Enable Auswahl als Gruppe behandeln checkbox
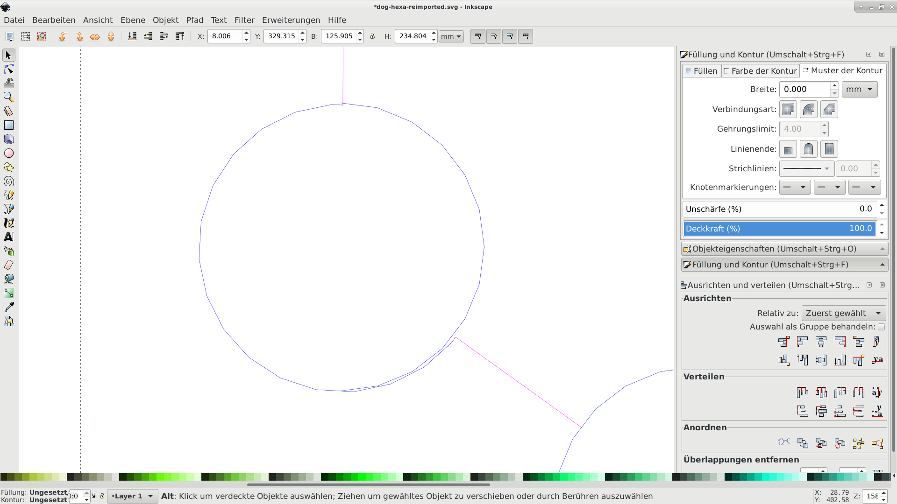The height and width of the screenshot is (504, 897). 881,327
